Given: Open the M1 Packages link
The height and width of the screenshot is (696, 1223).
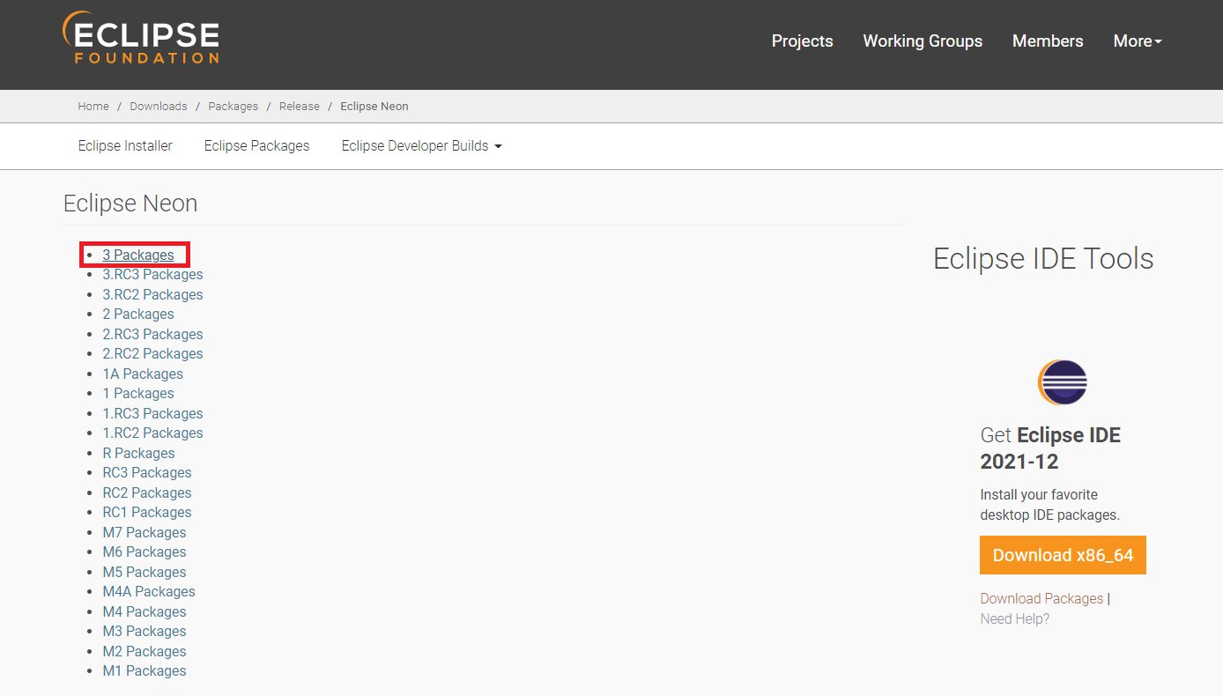Looking at the screenshot, I should [x=145, y=671].
